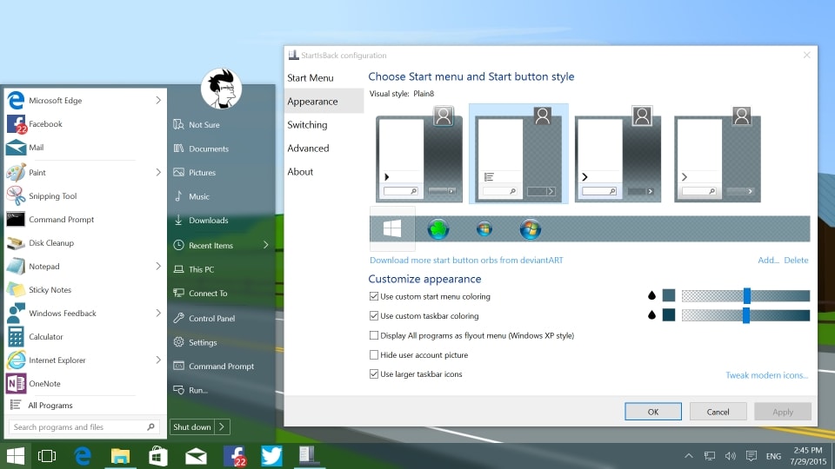
Task: Click the OK button
Action: [x=653, y=412]
